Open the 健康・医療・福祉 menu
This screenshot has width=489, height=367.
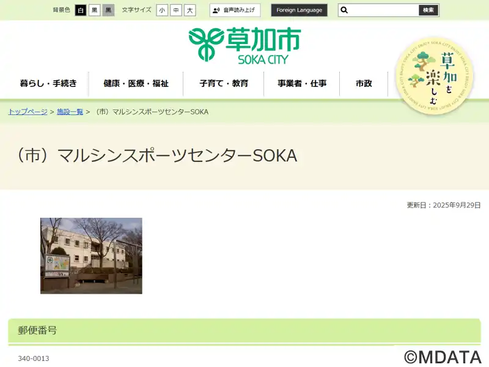click(x=136, y=84)
